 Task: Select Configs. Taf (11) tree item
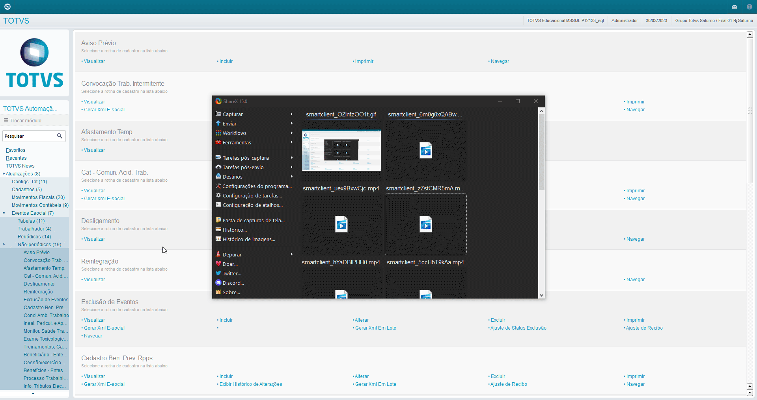(x=29, y=182)
